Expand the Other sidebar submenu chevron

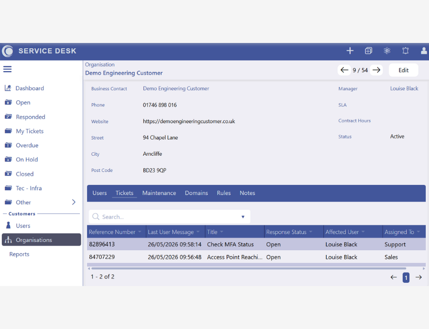tap(74, 202)
